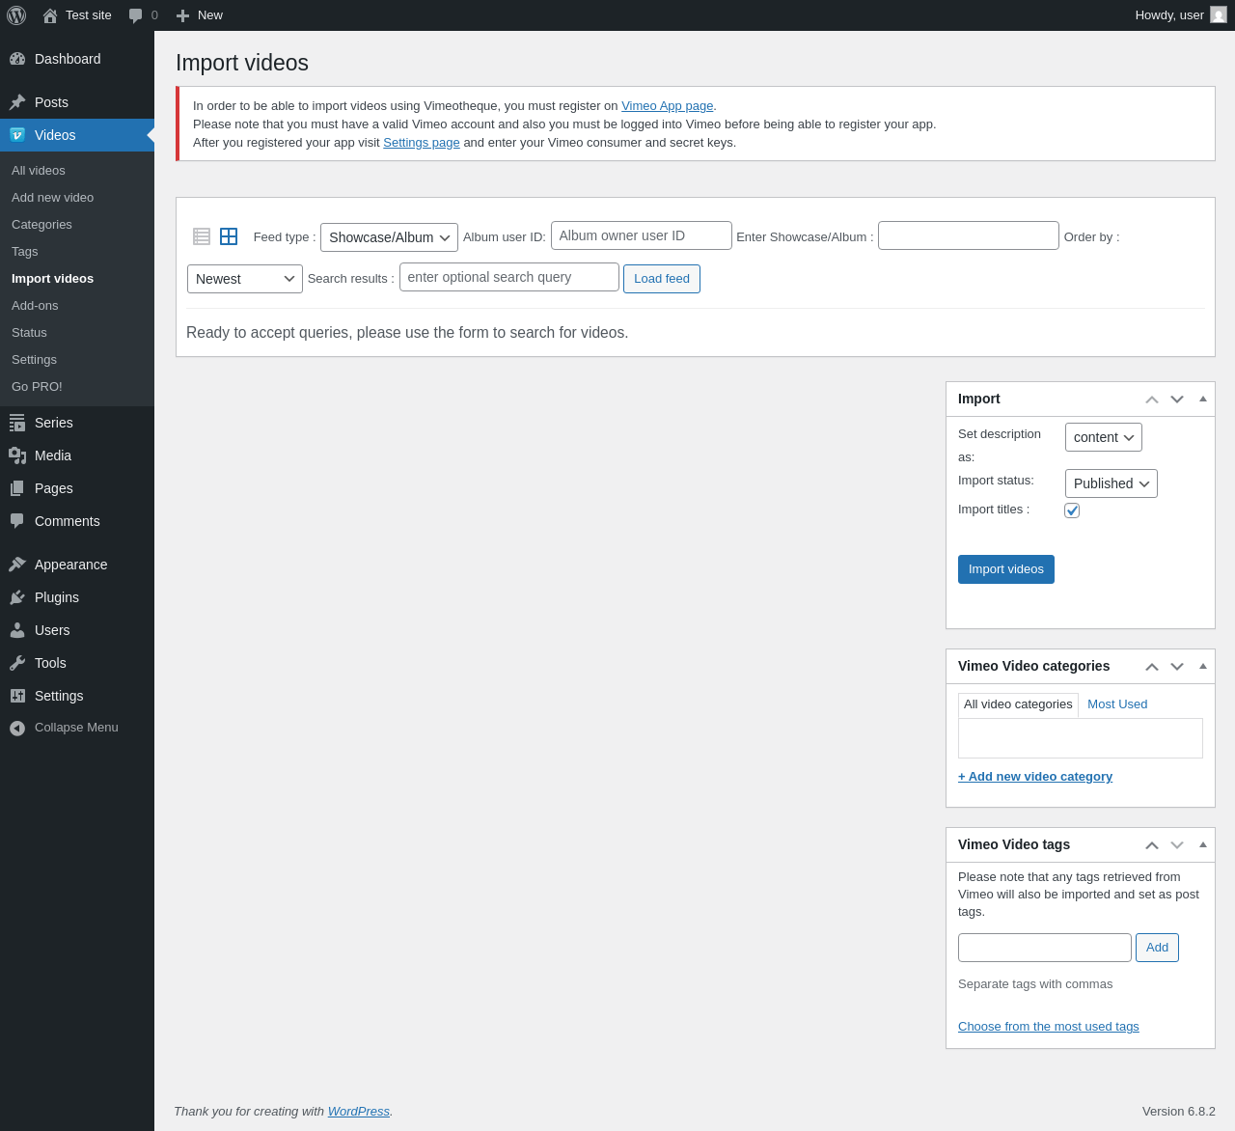Focus the Enter Showcase/Album input field
This screenshot has height=1131, width=1235.
tap(969, 235)
